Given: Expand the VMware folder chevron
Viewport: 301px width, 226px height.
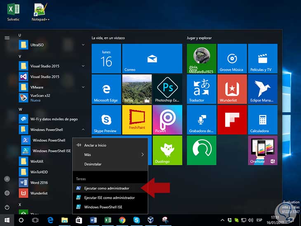Looking at the screenshot, I should (x=83, y=87).
